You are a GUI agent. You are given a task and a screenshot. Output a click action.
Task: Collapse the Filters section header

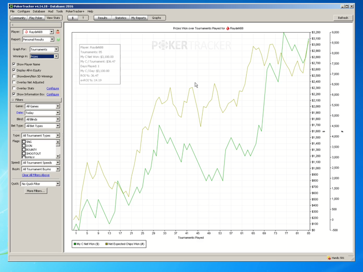pyautogui.click(x=12, y=100)
